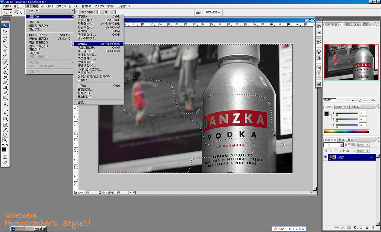The width and height of the screenshot is (381, 232).
Task: Select the History Brush tool
Action: (x=5, y=77)
